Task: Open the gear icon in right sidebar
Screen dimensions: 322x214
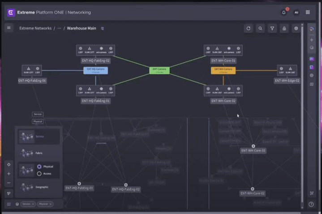Action: (312, 75)
